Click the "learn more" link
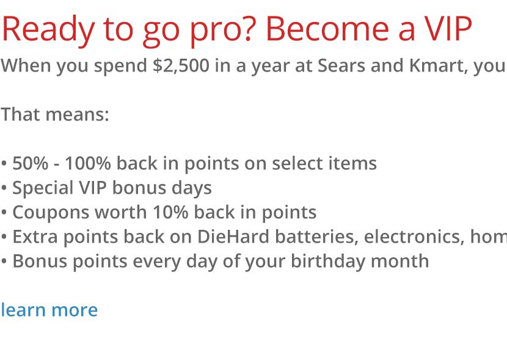The image size is (507, 349). (x=49, y=310)
